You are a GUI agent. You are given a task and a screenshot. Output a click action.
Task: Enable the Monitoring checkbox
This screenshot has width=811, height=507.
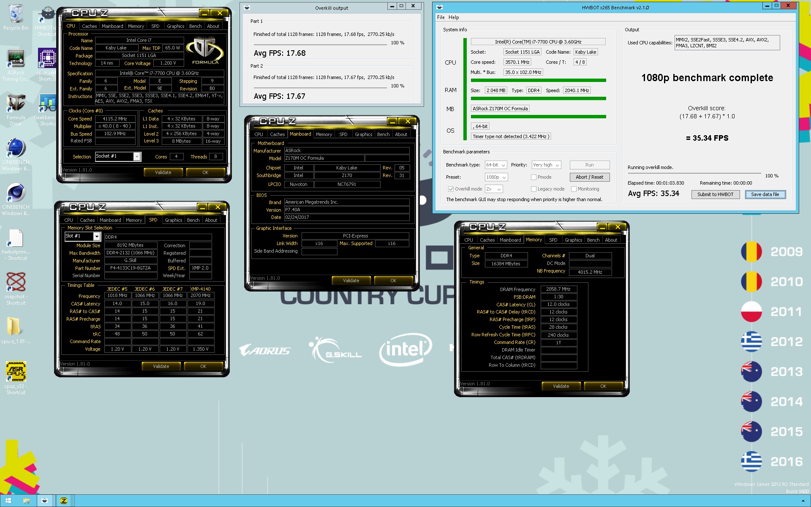[x=574, y=189]
